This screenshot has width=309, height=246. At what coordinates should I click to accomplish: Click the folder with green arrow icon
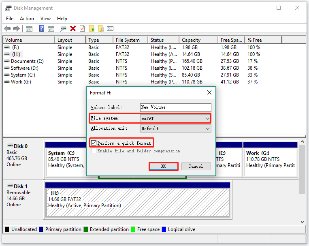coord(92,29)
